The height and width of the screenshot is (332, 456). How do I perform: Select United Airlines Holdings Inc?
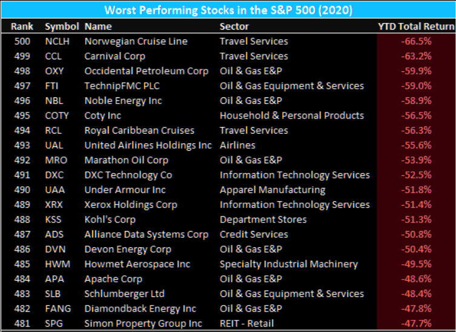pyautogui.click(x=148, y=145)
